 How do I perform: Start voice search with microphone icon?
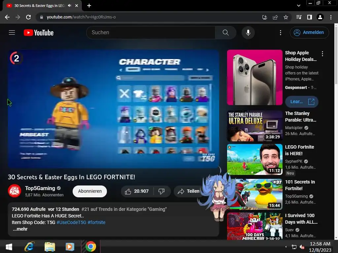[x=248, y=33]
